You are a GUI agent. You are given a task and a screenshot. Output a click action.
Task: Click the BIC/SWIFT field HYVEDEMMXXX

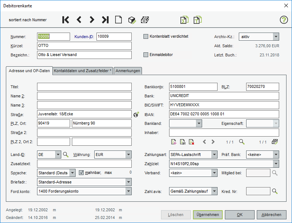[224, 105]
